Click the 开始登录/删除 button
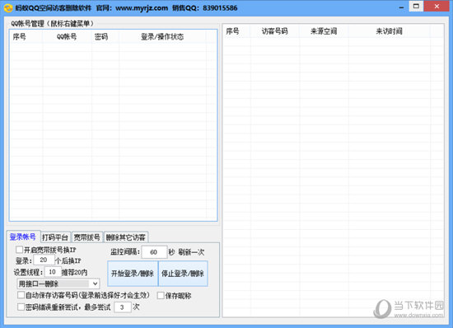 point(133,274)
